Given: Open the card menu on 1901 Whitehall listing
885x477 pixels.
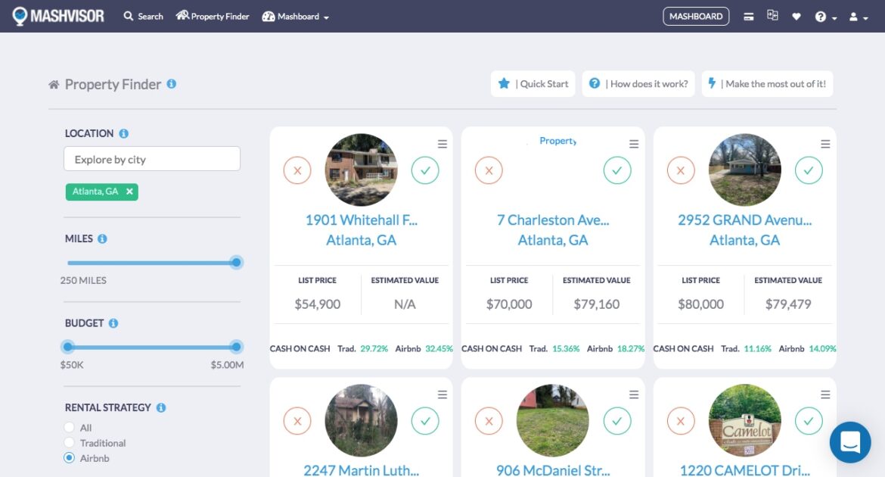Looking at the screenshot, I should pyautogui.click(x=442, y=142).
